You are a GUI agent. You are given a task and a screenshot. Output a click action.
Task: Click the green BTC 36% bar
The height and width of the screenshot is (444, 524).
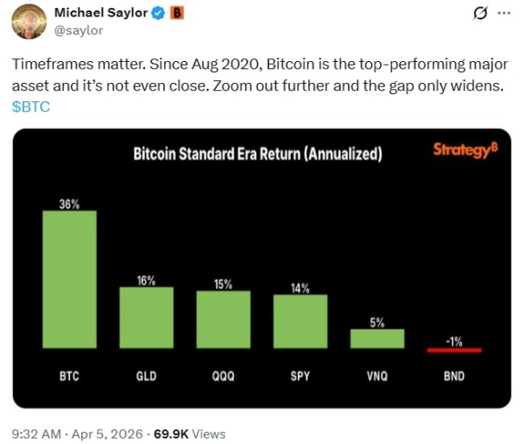[69, 280]
